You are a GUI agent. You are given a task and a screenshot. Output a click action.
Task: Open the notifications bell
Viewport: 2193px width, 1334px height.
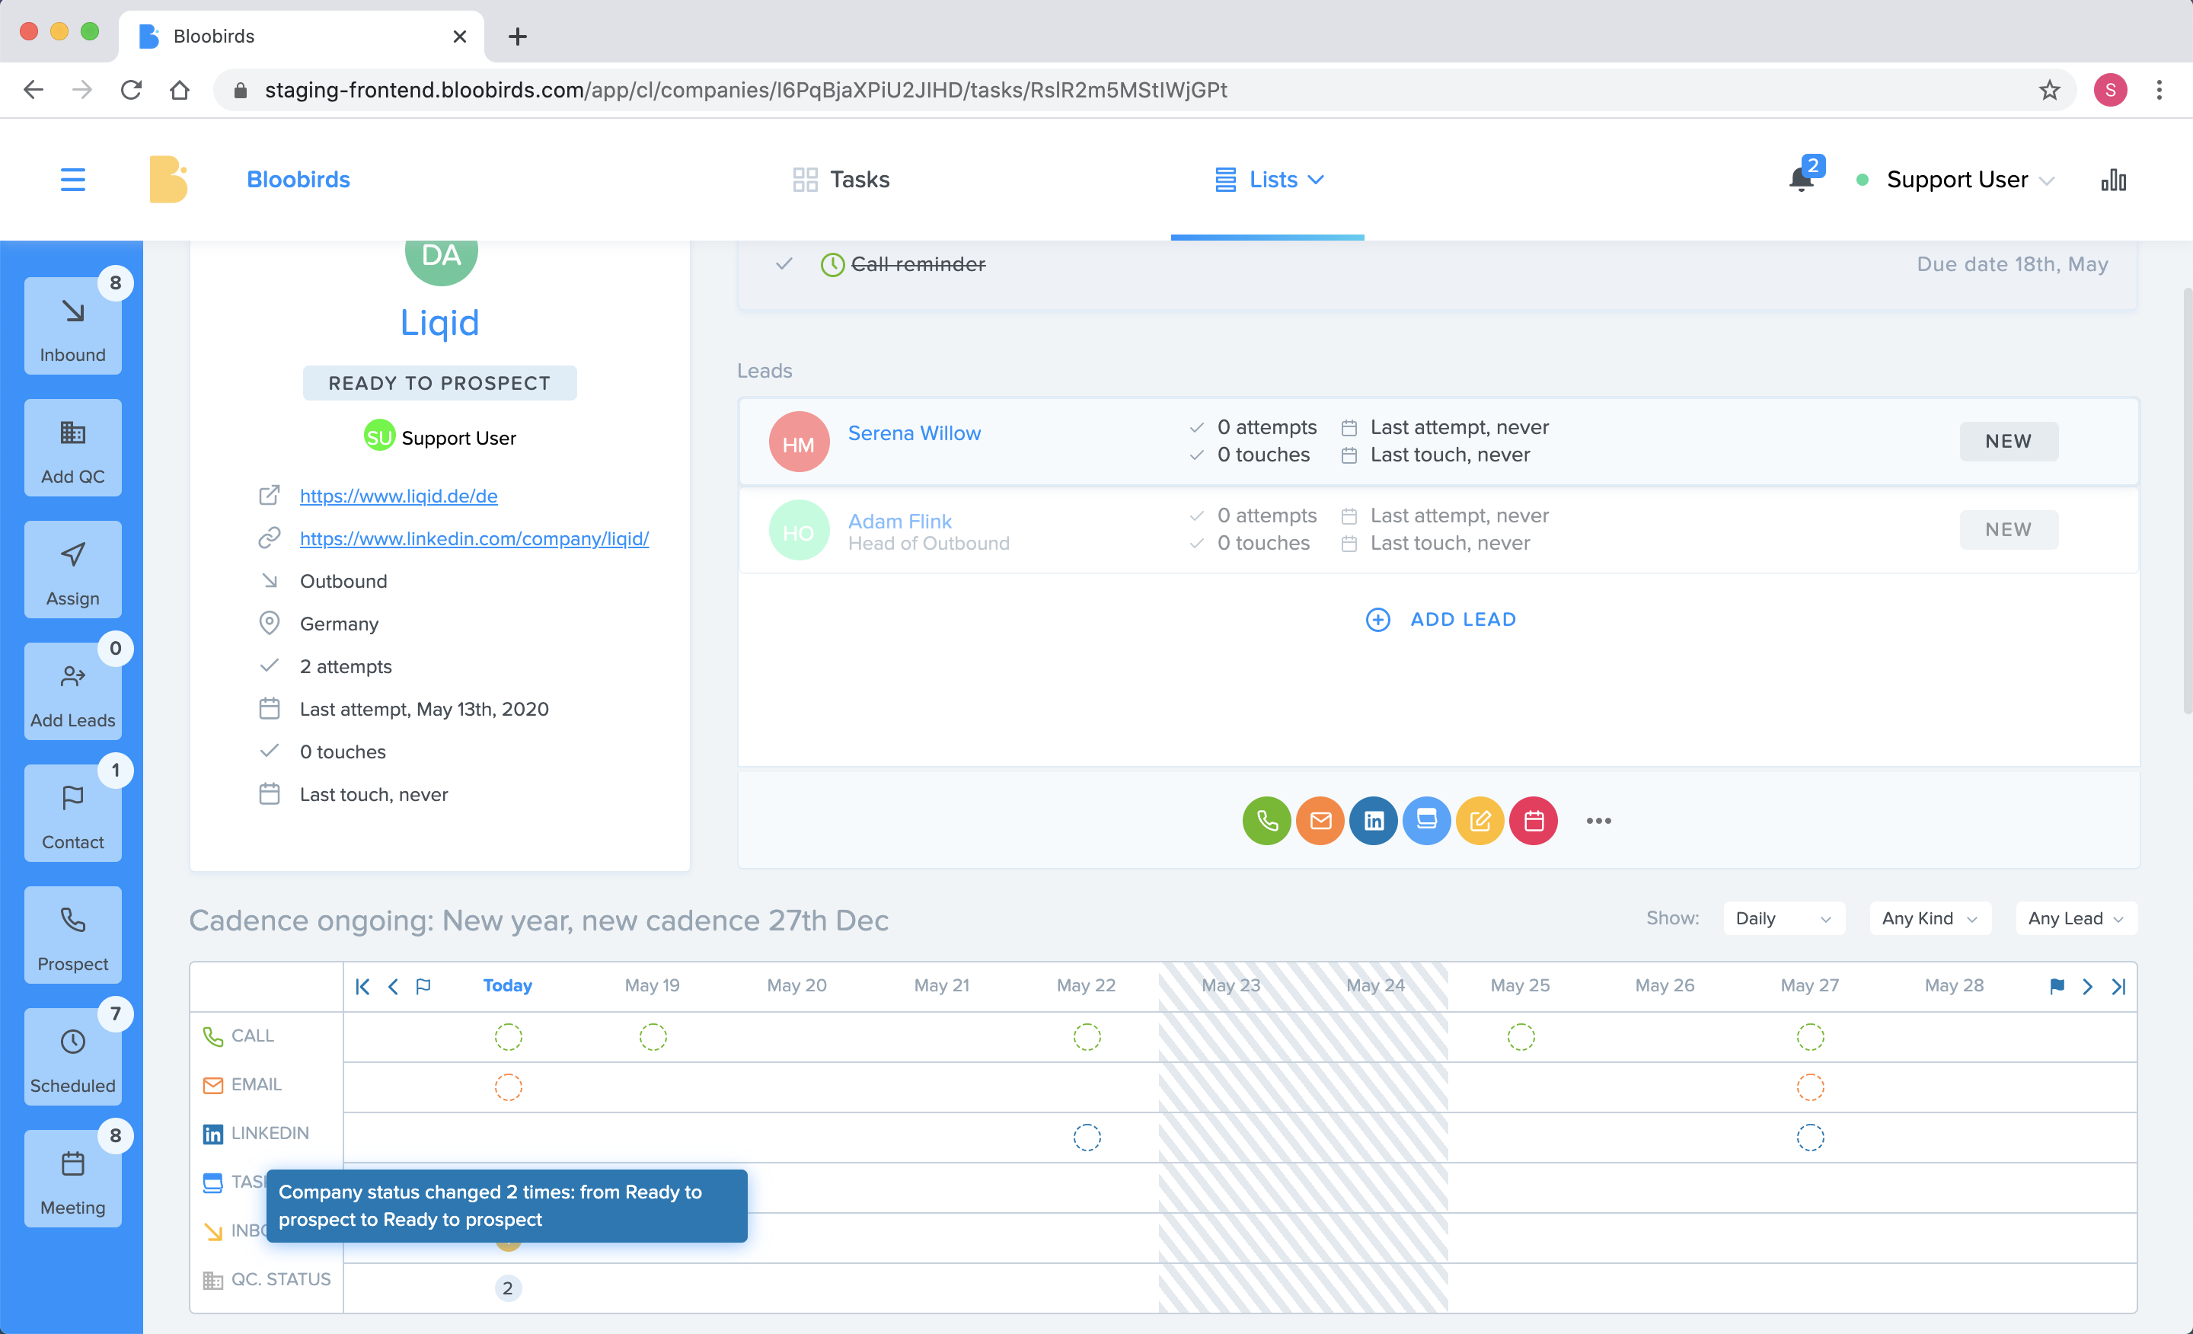[x=1801, y=180]
